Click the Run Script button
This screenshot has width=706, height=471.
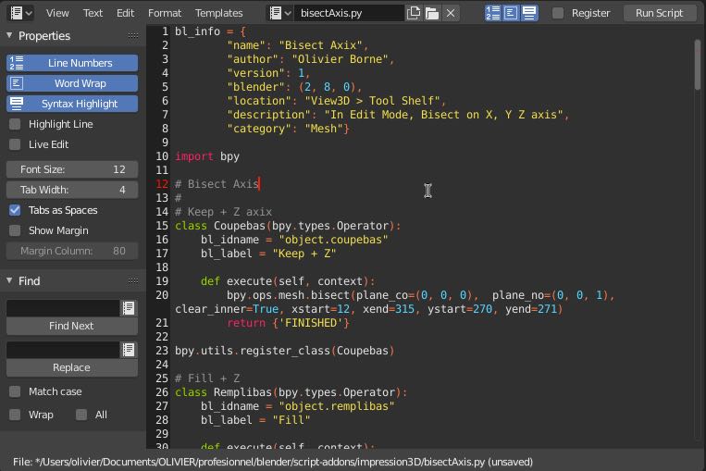click(659, 13)
